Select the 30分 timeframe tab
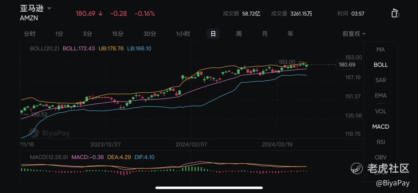Image resolution: width=418 pixels, height=193 pixels. (150, 34)
